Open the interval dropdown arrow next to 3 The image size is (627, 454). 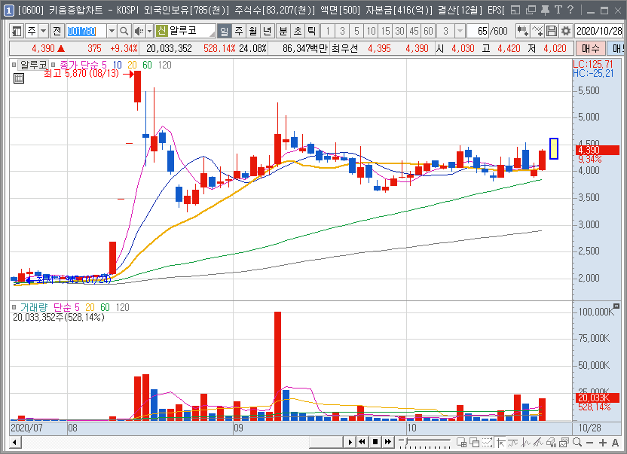tap(460, 31)
